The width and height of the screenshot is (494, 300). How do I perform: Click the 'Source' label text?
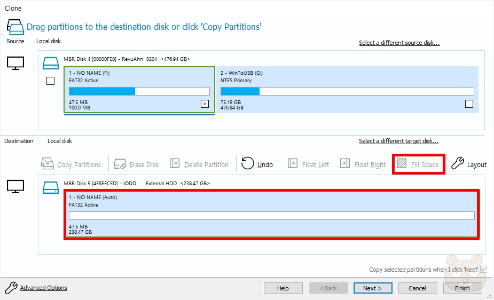(x=15, y=41)
